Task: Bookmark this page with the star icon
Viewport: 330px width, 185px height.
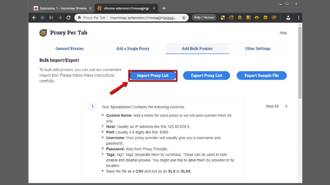Action: [184, 18]
